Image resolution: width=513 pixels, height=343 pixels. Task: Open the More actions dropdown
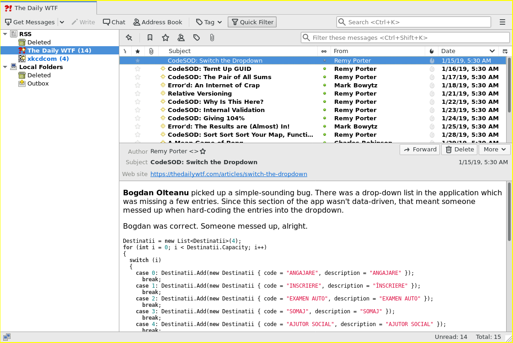[495, 150]
